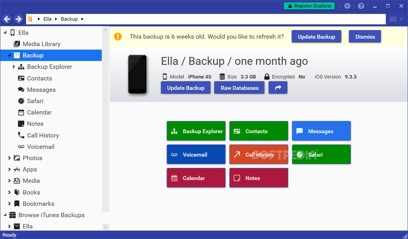
Task: Click the Safari compass icon in sidebar
Action: (21, 101)
